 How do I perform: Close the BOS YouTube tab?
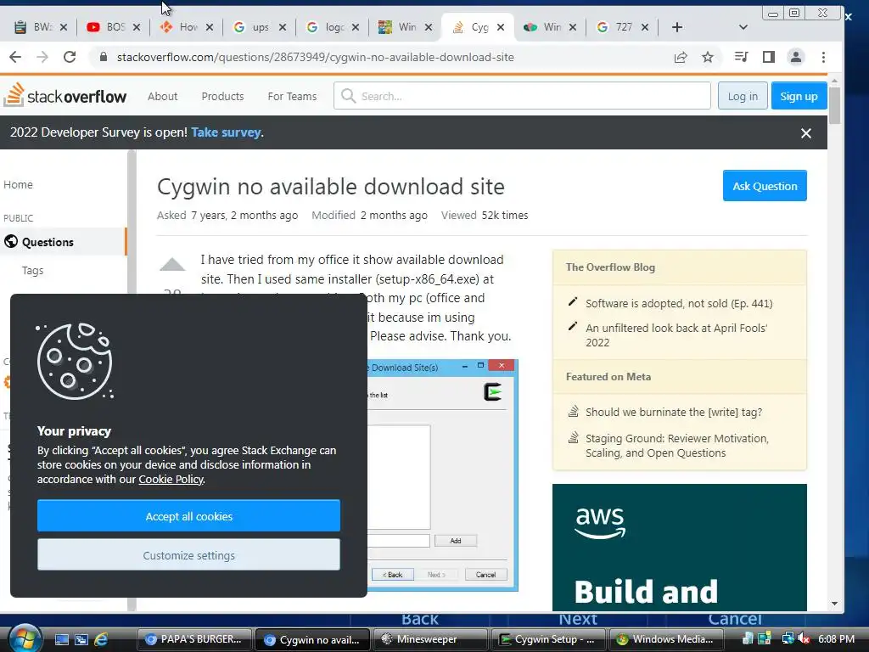(x=137, y=27)
